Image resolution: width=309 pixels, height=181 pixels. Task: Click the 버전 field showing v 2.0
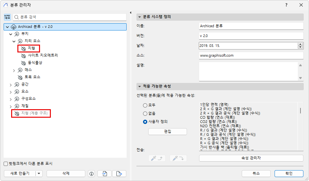point(251,36)
